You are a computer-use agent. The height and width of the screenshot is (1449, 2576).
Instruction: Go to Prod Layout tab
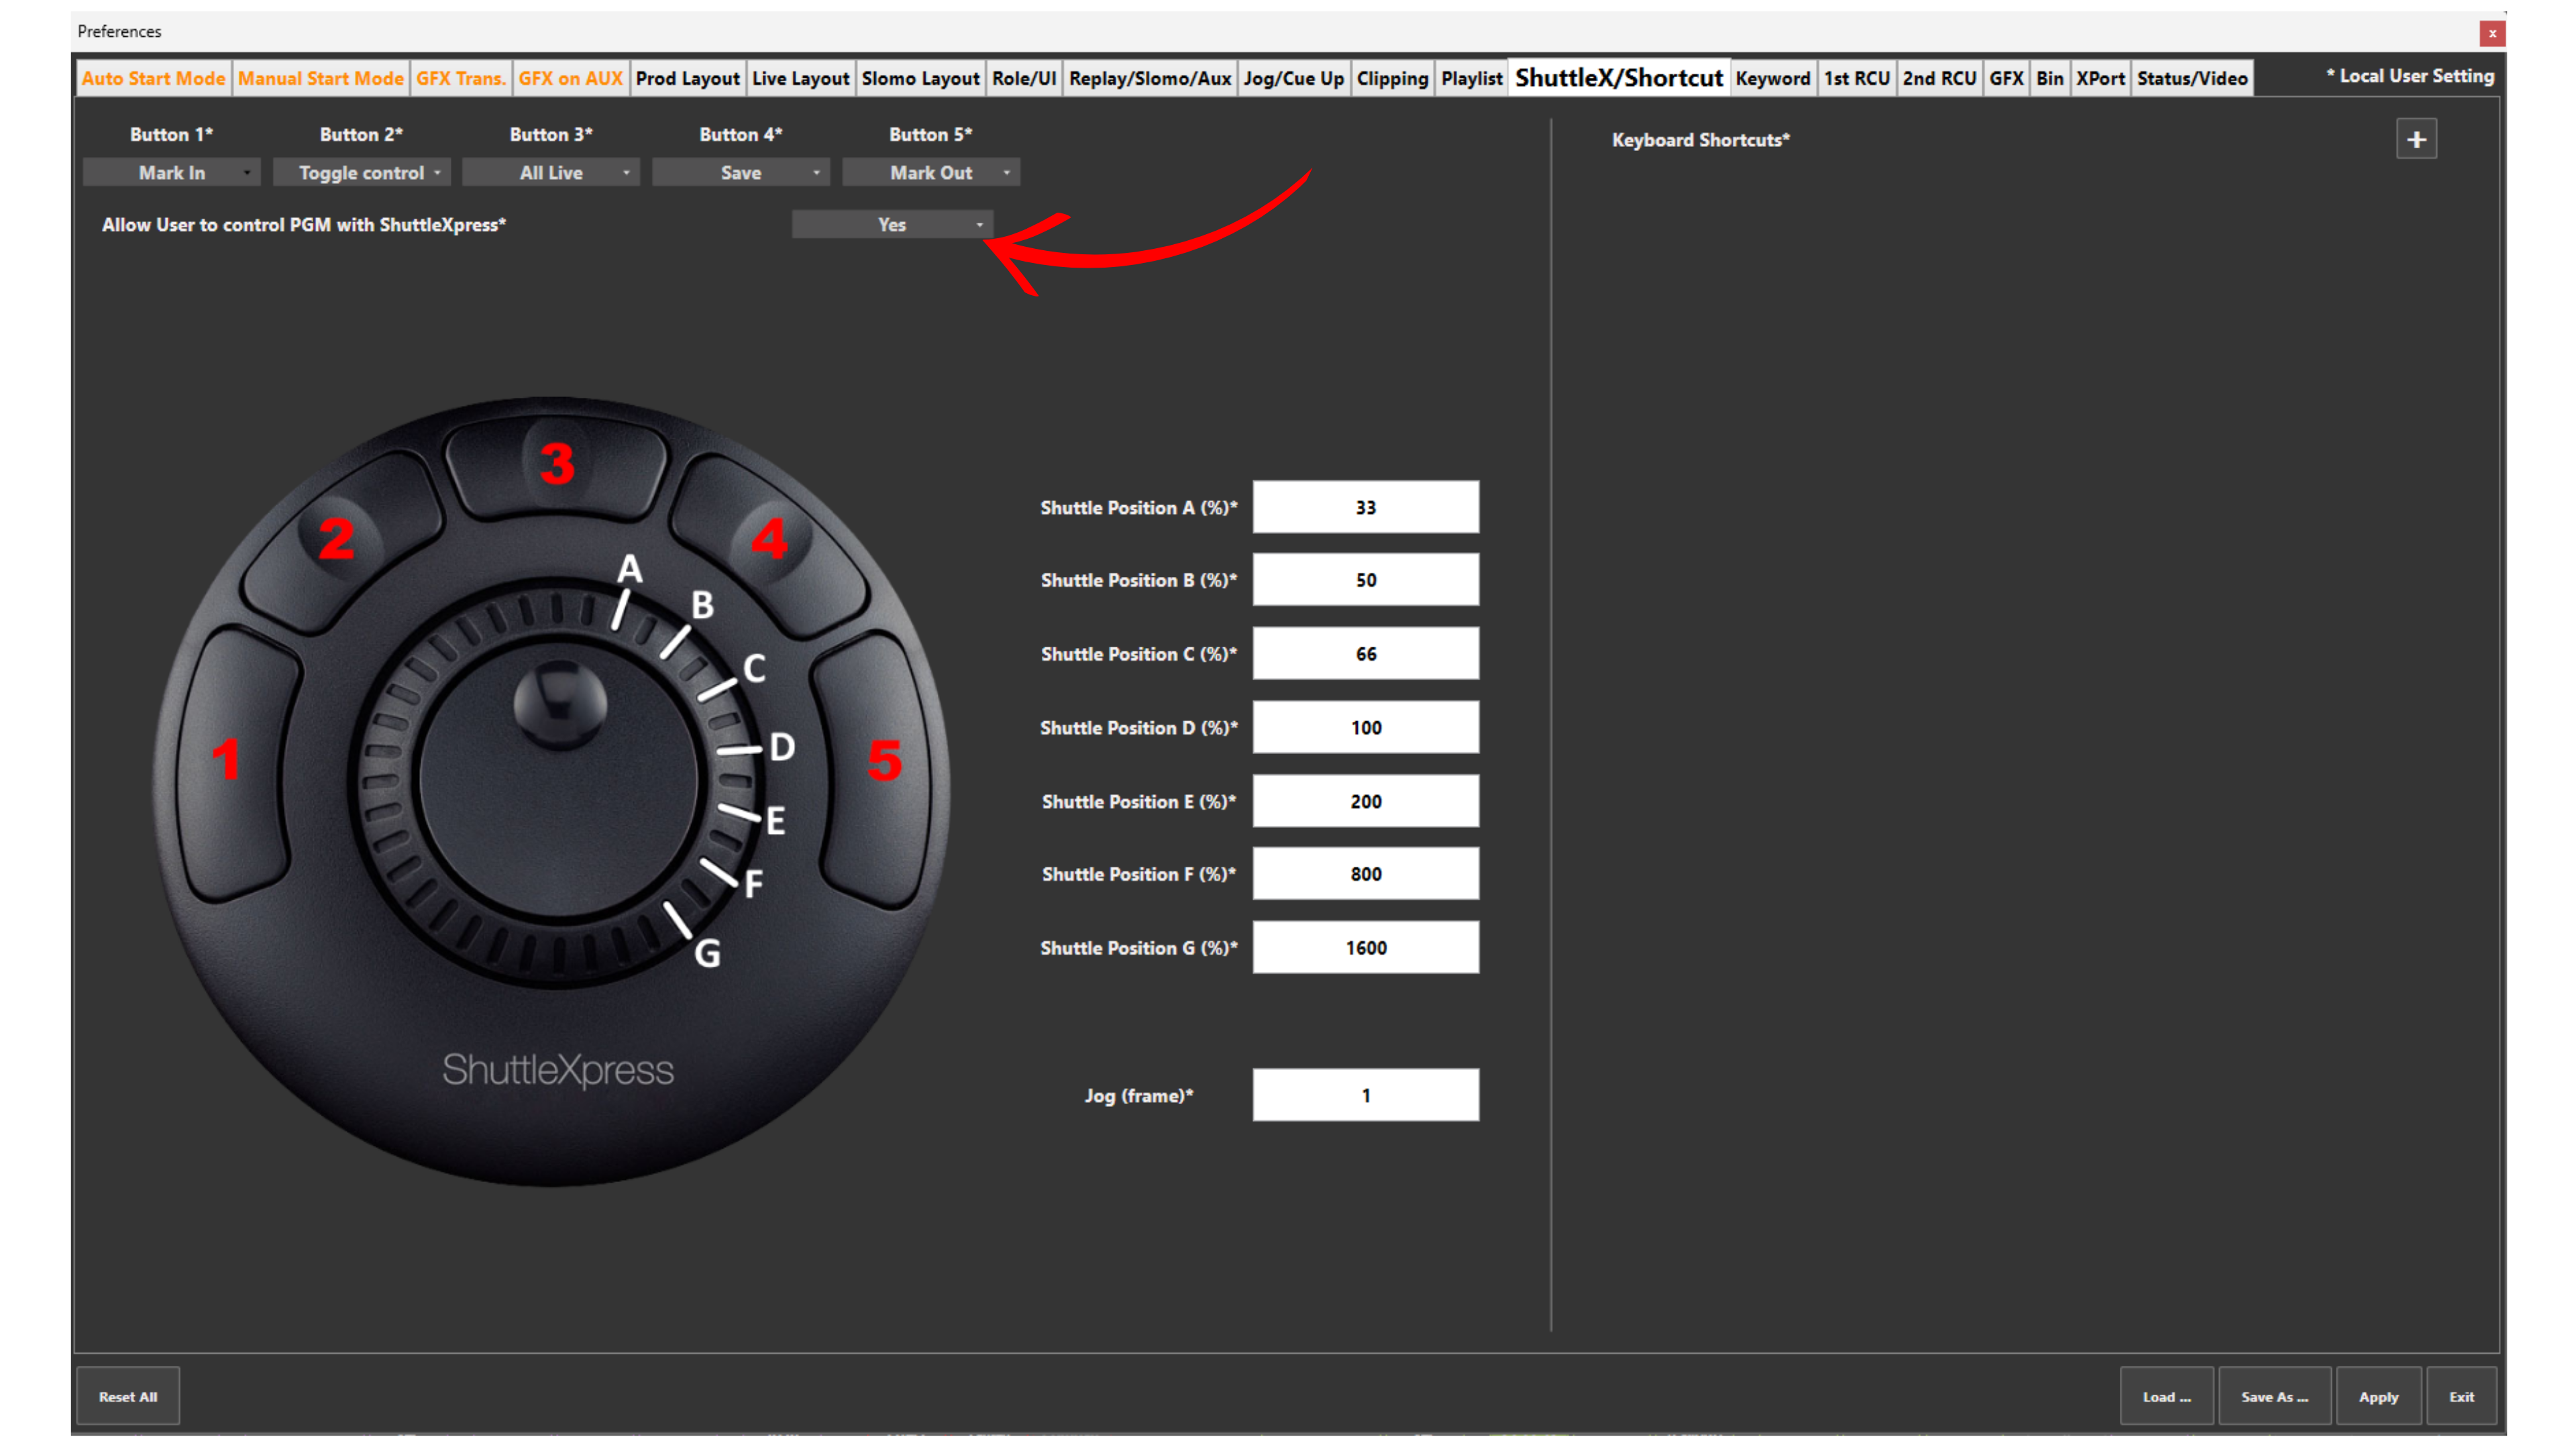pyautogui.click(x=688, y=78)
